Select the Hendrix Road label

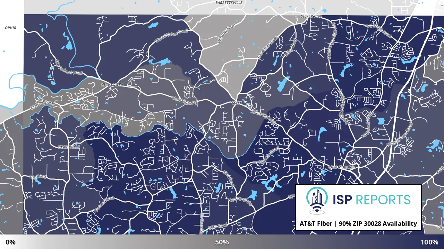tap(268, 156)
